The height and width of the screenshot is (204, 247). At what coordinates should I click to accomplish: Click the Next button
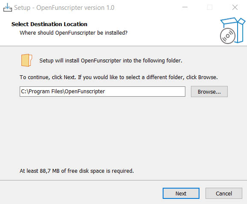point(181,193)
